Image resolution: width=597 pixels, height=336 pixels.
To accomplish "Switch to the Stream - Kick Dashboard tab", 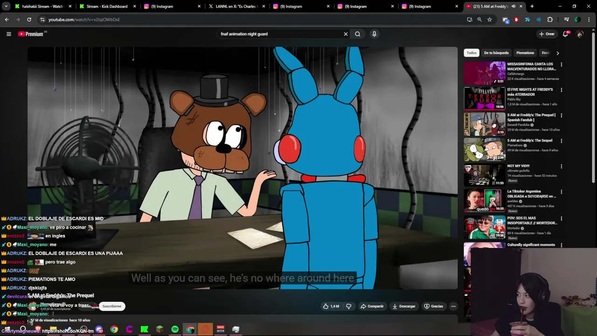I will point(107,7).
